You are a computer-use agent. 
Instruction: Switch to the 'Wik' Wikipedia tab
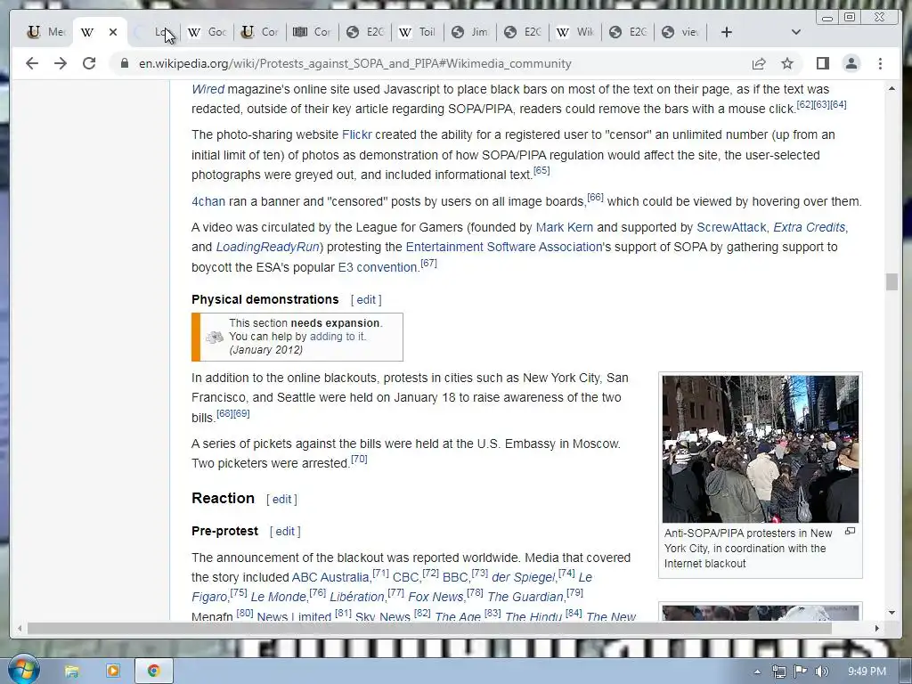(575, 32)
